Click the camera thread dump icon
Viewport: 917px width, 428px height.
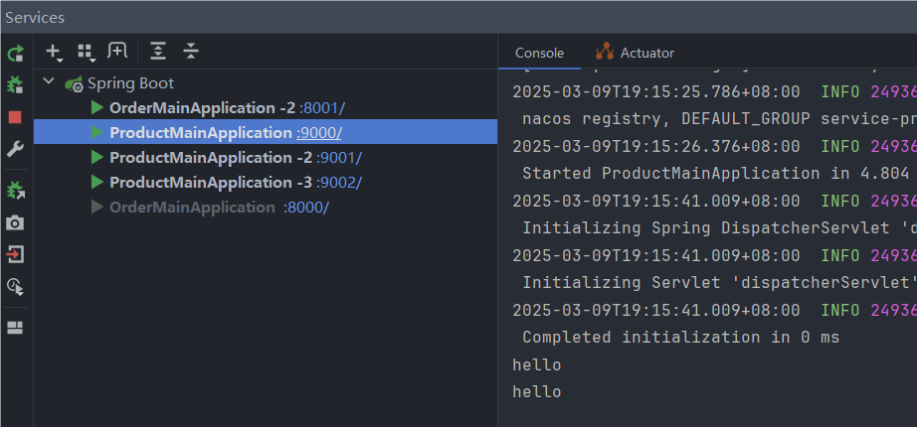tap(15, 222)
